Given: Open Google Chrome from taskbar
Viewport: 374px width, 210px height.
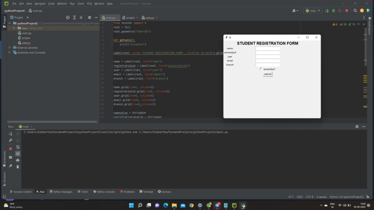Looking at the screenshot, I should point(191,205).
